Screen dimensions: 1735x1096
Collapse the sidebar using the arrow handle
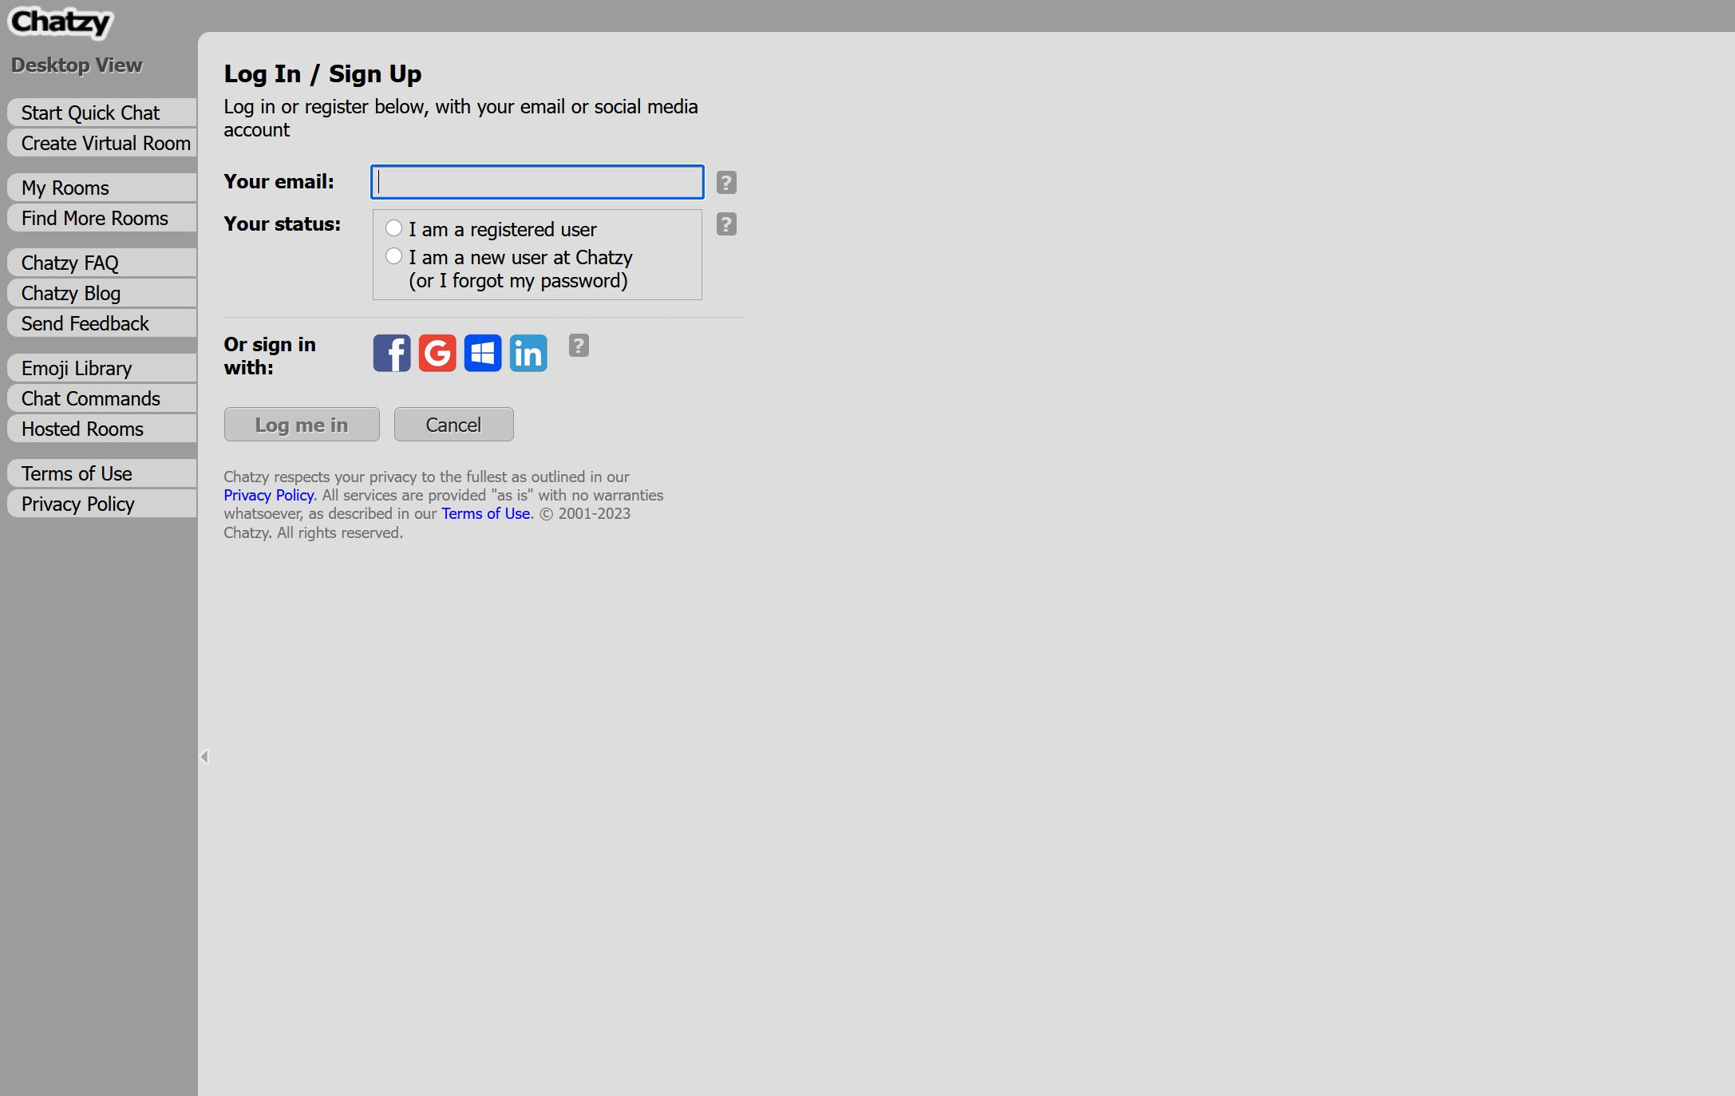[204, 757]
